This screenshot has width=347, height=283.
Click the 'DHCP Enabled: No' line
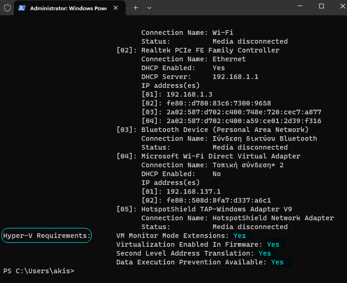click(181, 174)
